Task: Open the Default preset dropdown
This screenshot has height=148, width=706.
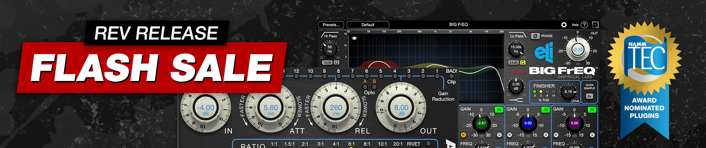Action: 368,25
